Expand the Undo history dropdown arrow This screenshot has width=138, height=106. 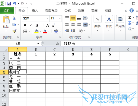click(18, 4)
